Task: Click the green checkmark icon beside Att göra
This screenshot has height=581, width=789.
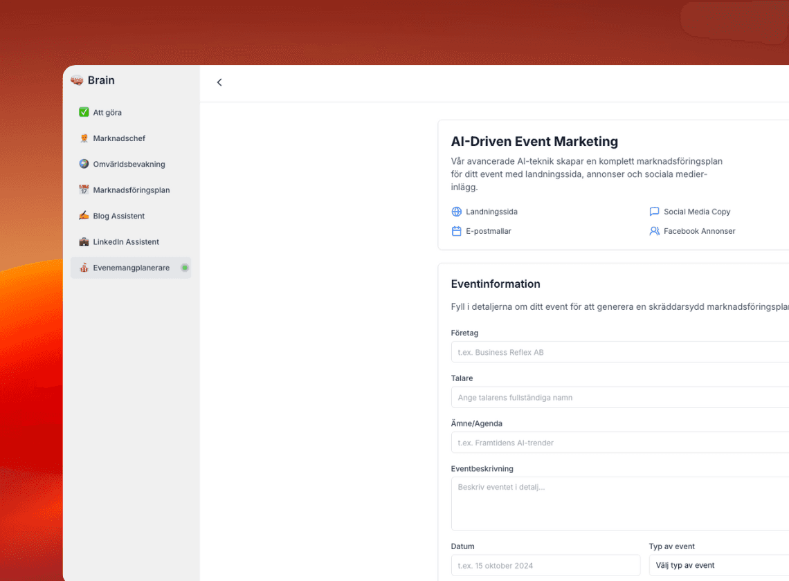Action: (84, 112)
